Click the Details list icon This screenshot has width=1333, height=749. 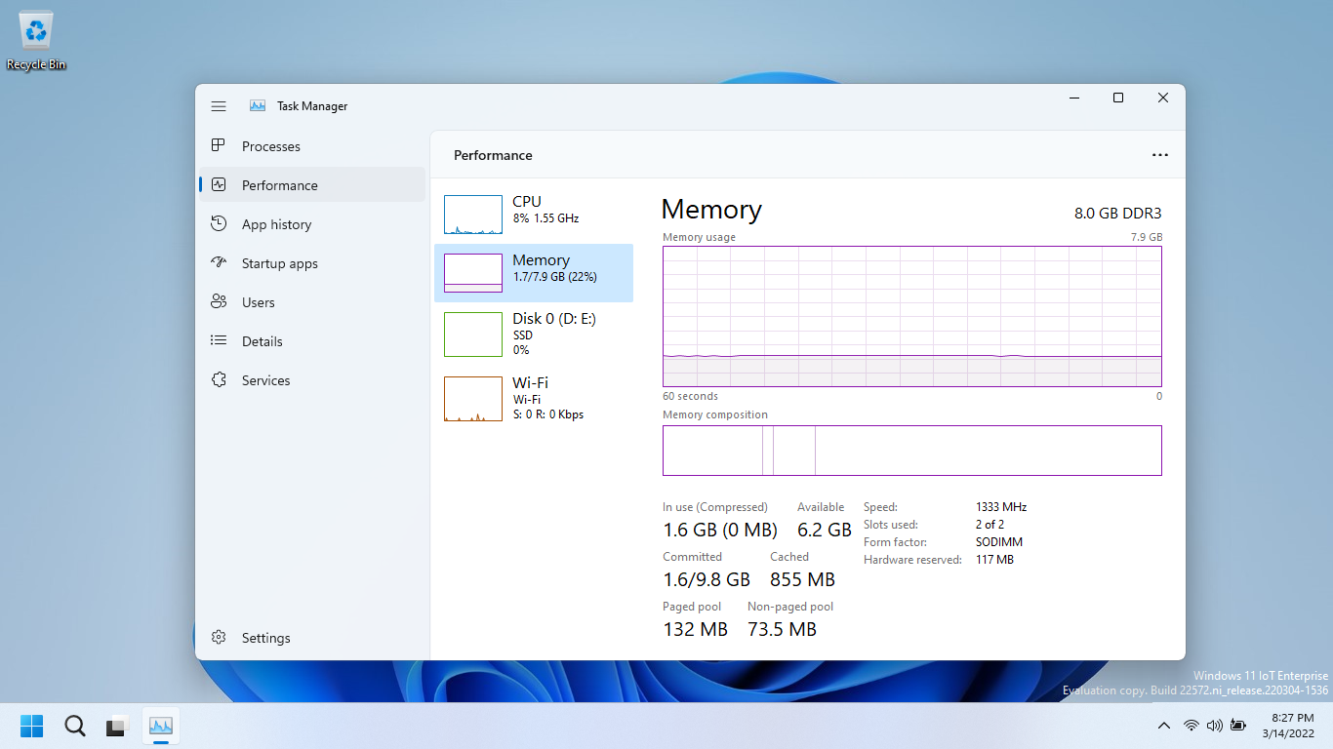coord(219,340)
